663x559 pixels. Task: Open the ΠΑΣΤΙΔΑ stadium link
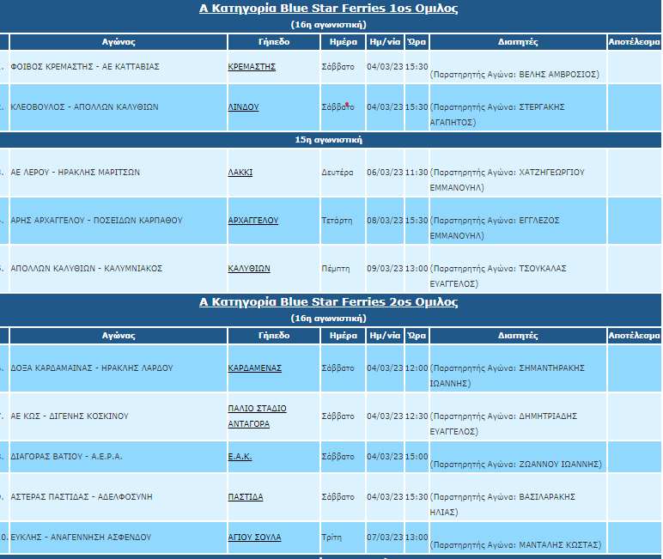[x=246, y=497]
